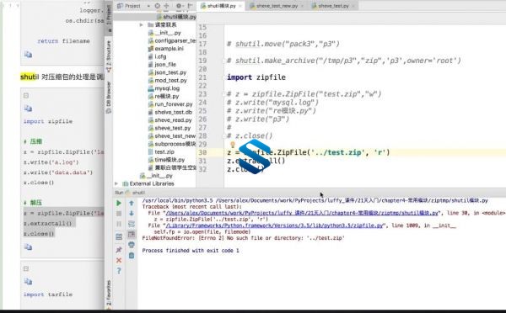Select json_file in project tree

[162, 65]
